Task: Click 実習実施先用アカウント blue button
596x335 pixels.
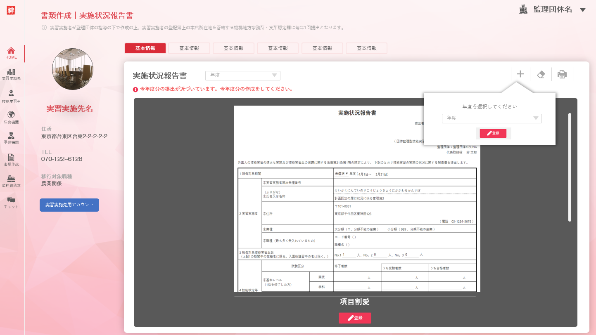Action: [69, 205]
